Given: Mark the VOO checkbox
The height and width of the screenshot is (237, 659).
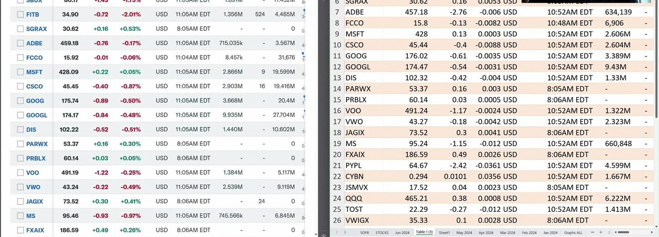Looking at the screenshot, I should [21, 173].
